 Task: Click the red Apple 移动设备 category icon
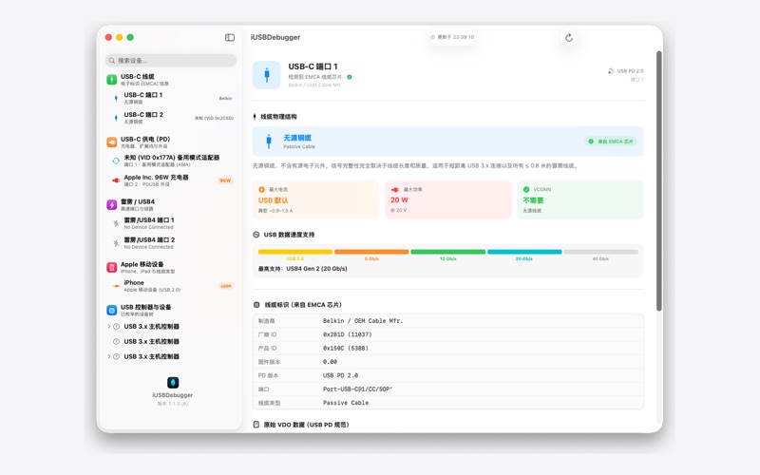coord(111,267)
